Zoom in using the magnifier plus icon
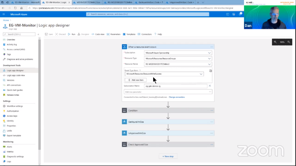This screenshot has height=166, width=296. [288, 42]
